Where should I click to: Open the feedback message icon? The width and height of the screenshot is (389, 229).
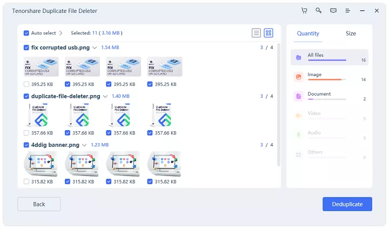pyautogui.click(x=333, y=10)
